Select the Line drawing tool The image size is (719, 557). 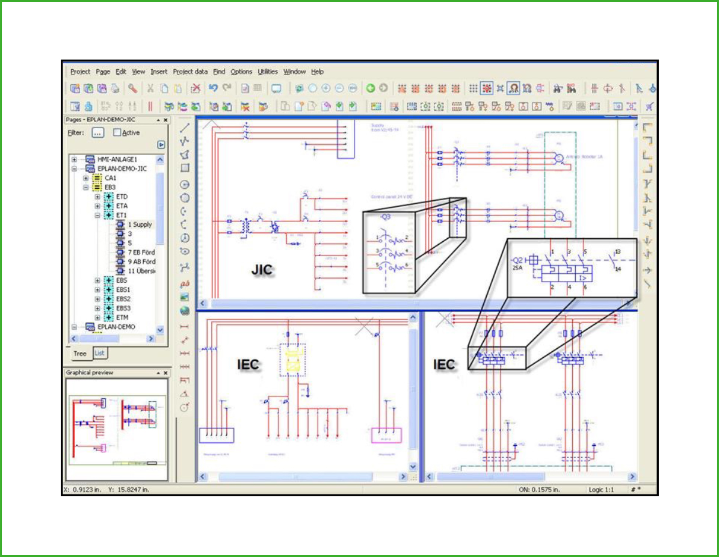pyautogui.click(x=185, y=128)
